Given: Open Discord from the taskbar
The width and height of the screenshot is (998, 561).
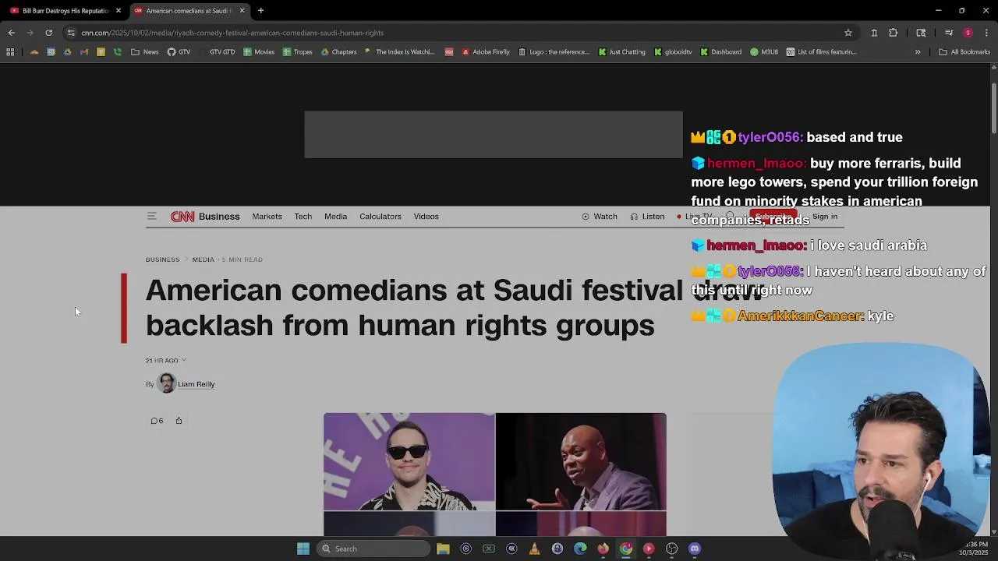Looking at the screenshot, I should tap(695, 549).
